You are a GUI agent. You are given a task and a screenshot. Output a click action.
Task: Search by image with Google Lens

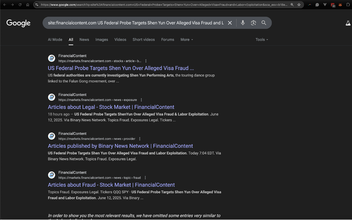253,23
